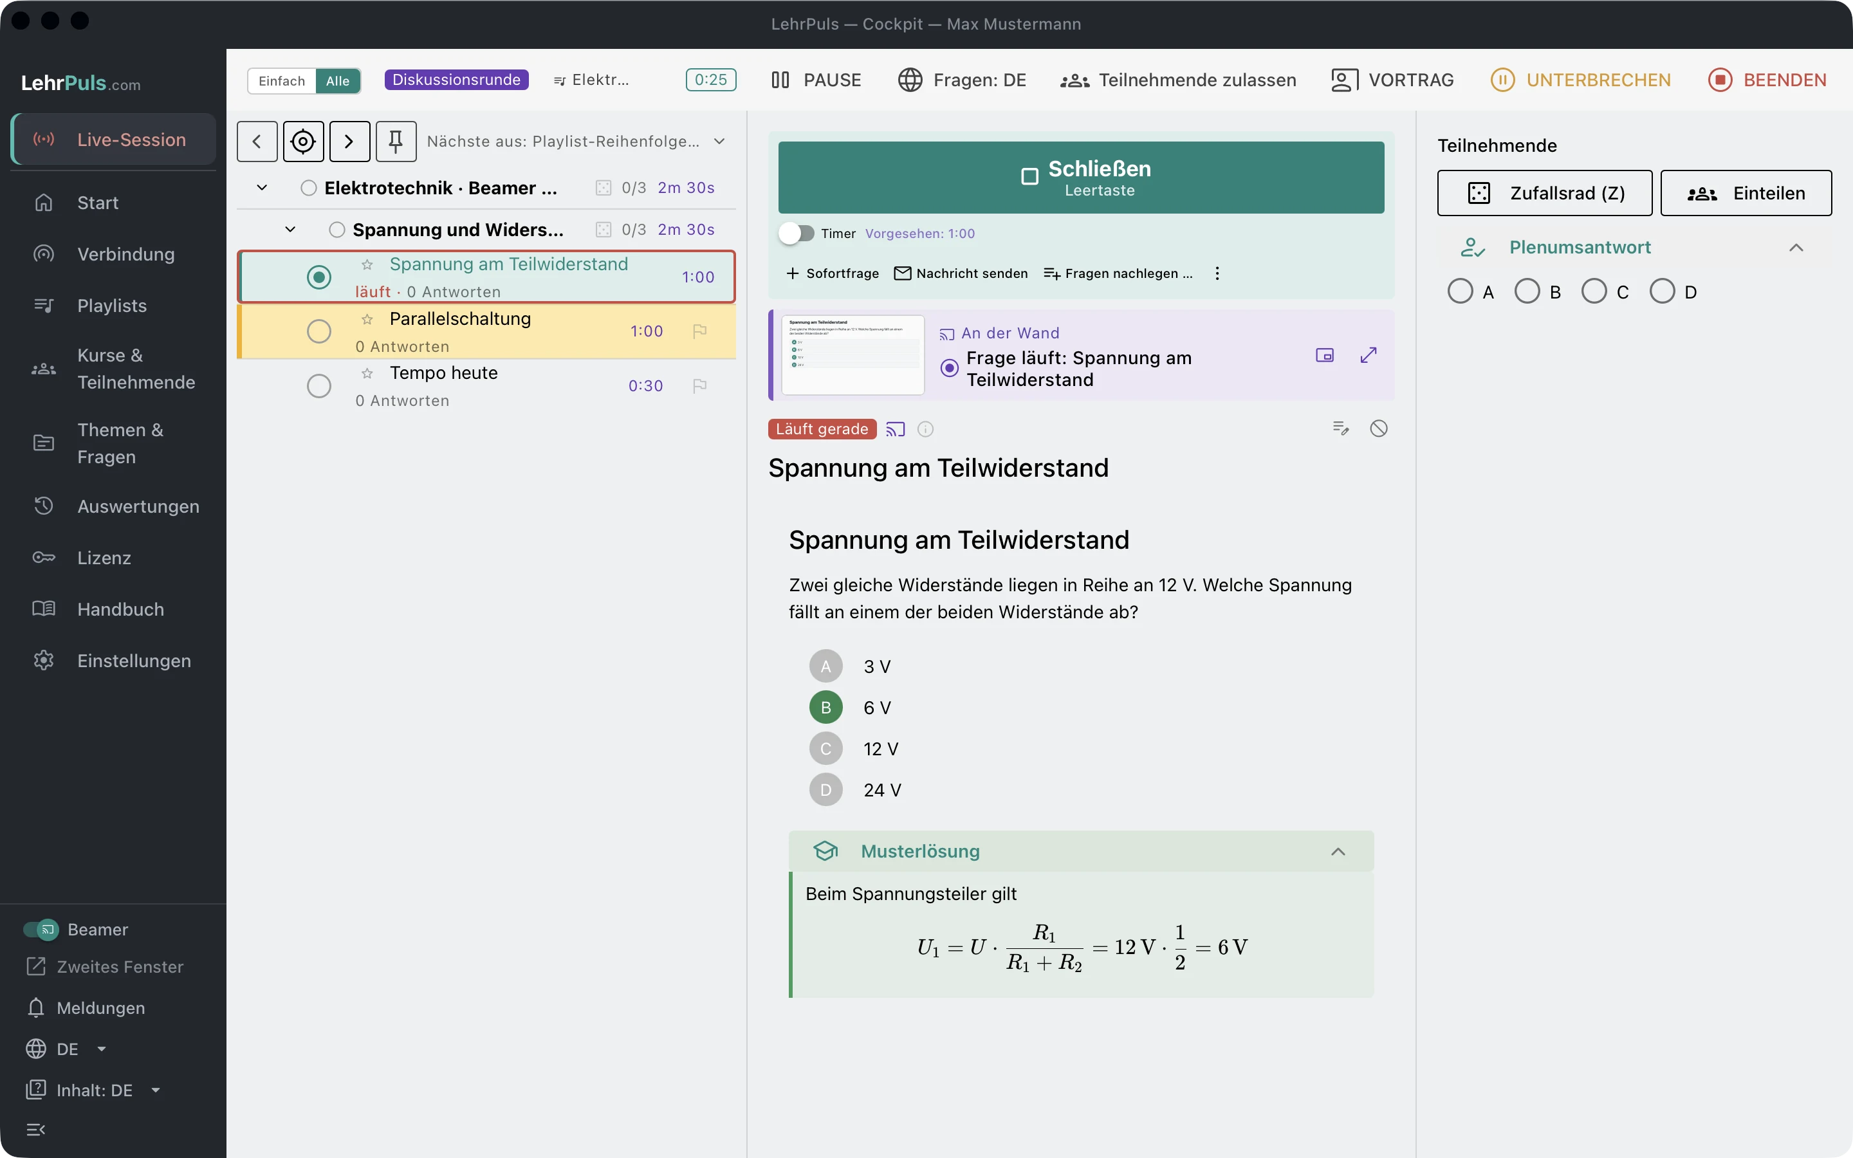Click picture-in-picture icon in An der Wand card
This screenshot has height=1158, width=1853.
click(1325, 354)
